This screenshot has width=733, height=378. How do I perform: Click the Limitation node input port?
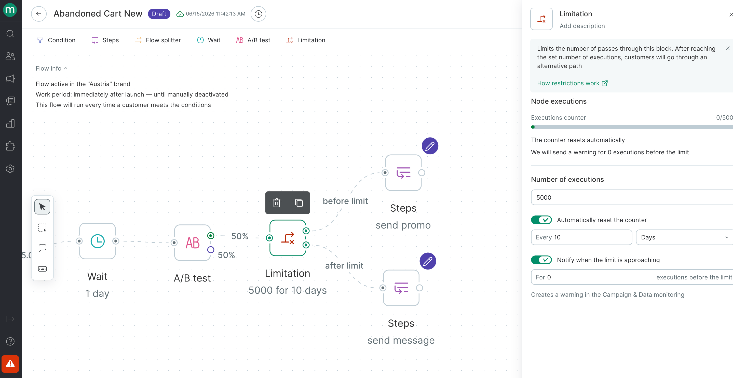point(269,238)
